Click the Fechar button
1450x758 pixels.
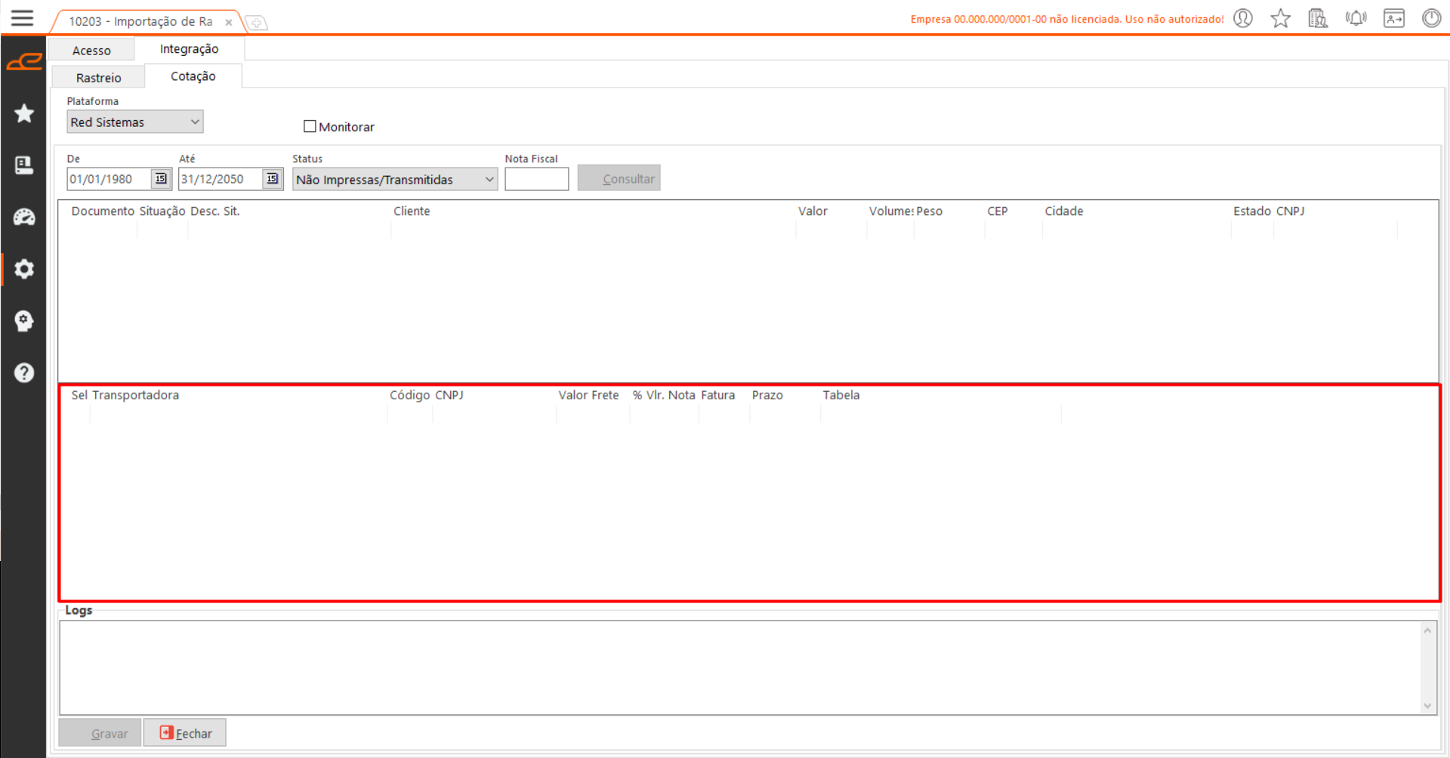point(185,733)
